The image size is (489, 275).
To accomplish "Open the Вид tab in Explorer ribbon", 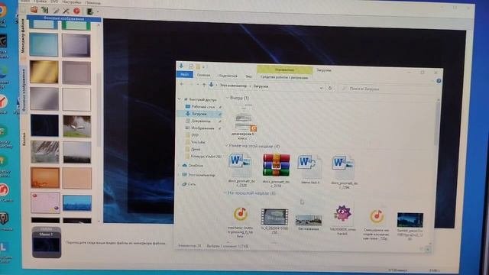I will (248, 76).
